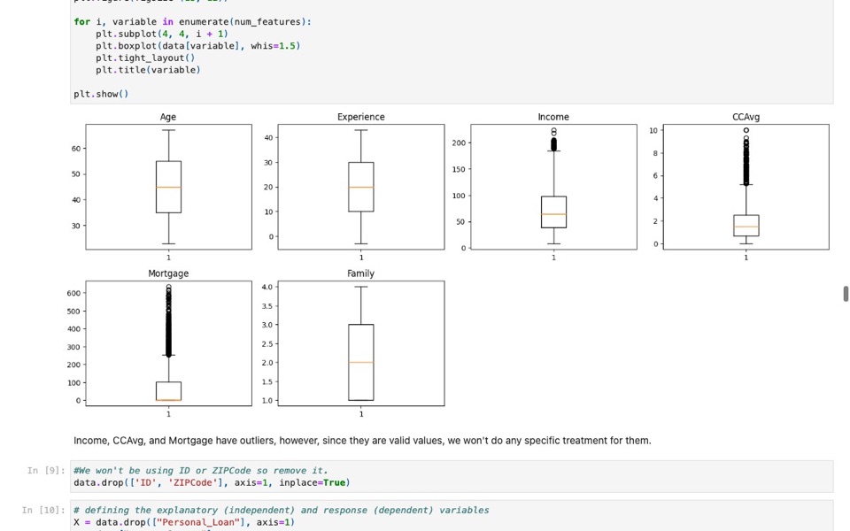Click the In [10] cell prompt label
This screenshot has width=850, height=531.
43,510
